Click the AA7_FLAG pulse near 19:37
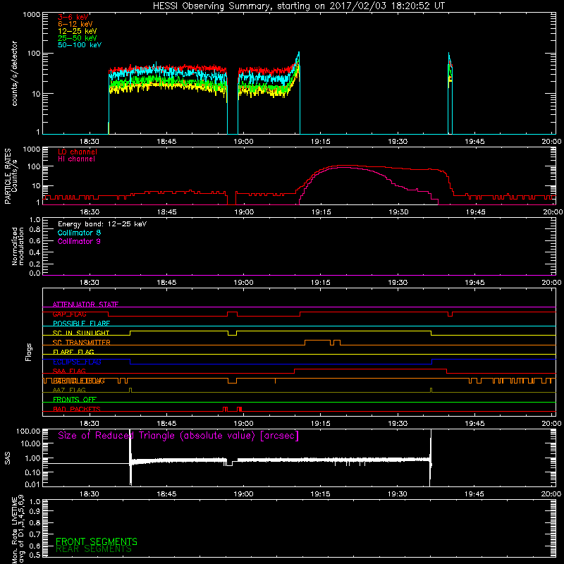Screen dimensions: 564x564 431,390
